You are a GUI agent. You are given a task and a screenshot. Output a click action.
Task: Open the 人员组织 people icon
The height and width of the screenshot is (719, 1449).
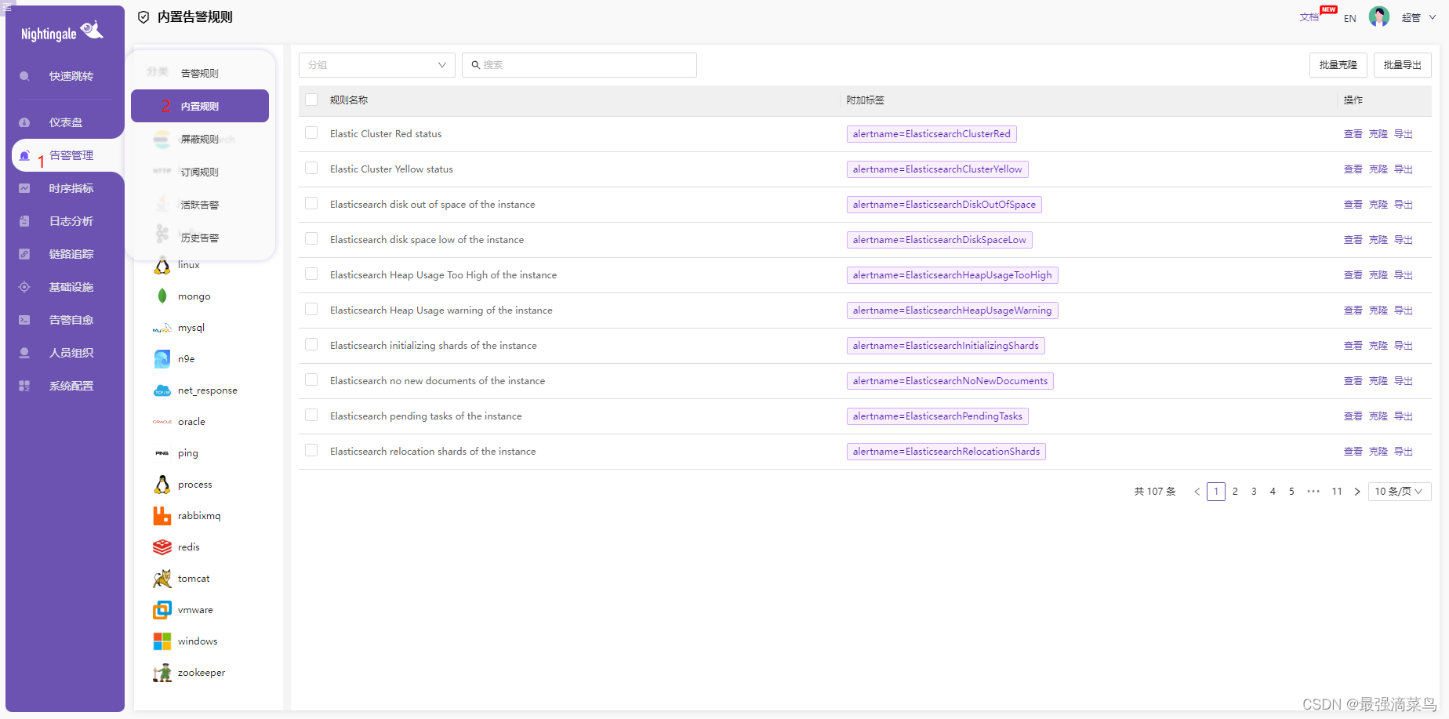pos(24,353)
